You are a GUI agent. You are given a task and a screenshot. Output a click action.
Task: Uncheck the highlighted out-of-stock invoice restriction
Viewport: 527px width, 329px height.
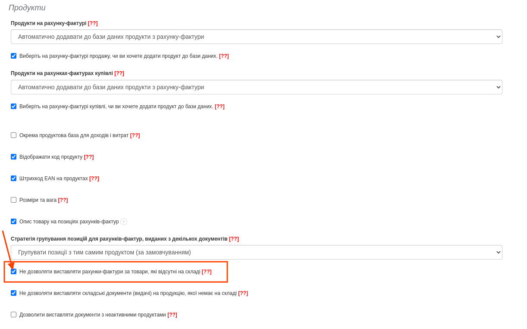pyautogui.click(x=13, y=272)
